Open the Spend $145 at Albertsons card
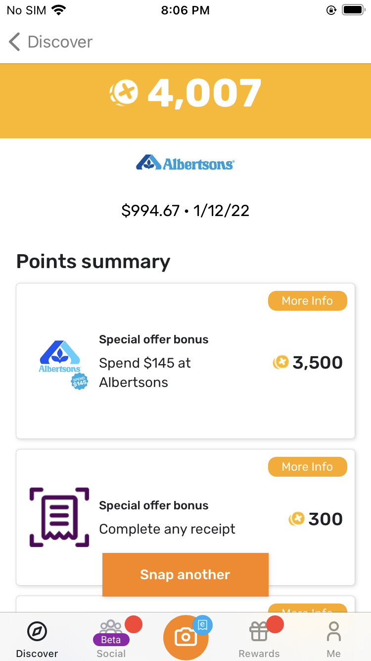Image resolution: width=371 pixels, height=661 pixels. click(185, 361)
